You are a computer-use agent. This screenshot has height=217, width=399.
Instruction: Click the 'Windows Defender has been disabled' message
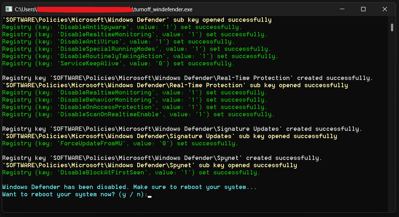[129, 187]
